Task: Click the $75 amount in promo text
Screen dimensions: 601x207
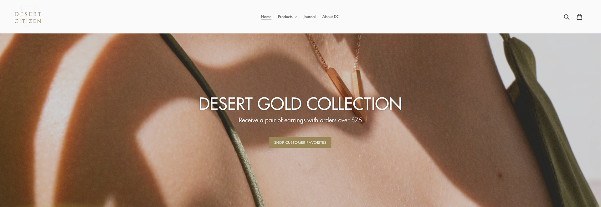Action: tap(357, 120)
